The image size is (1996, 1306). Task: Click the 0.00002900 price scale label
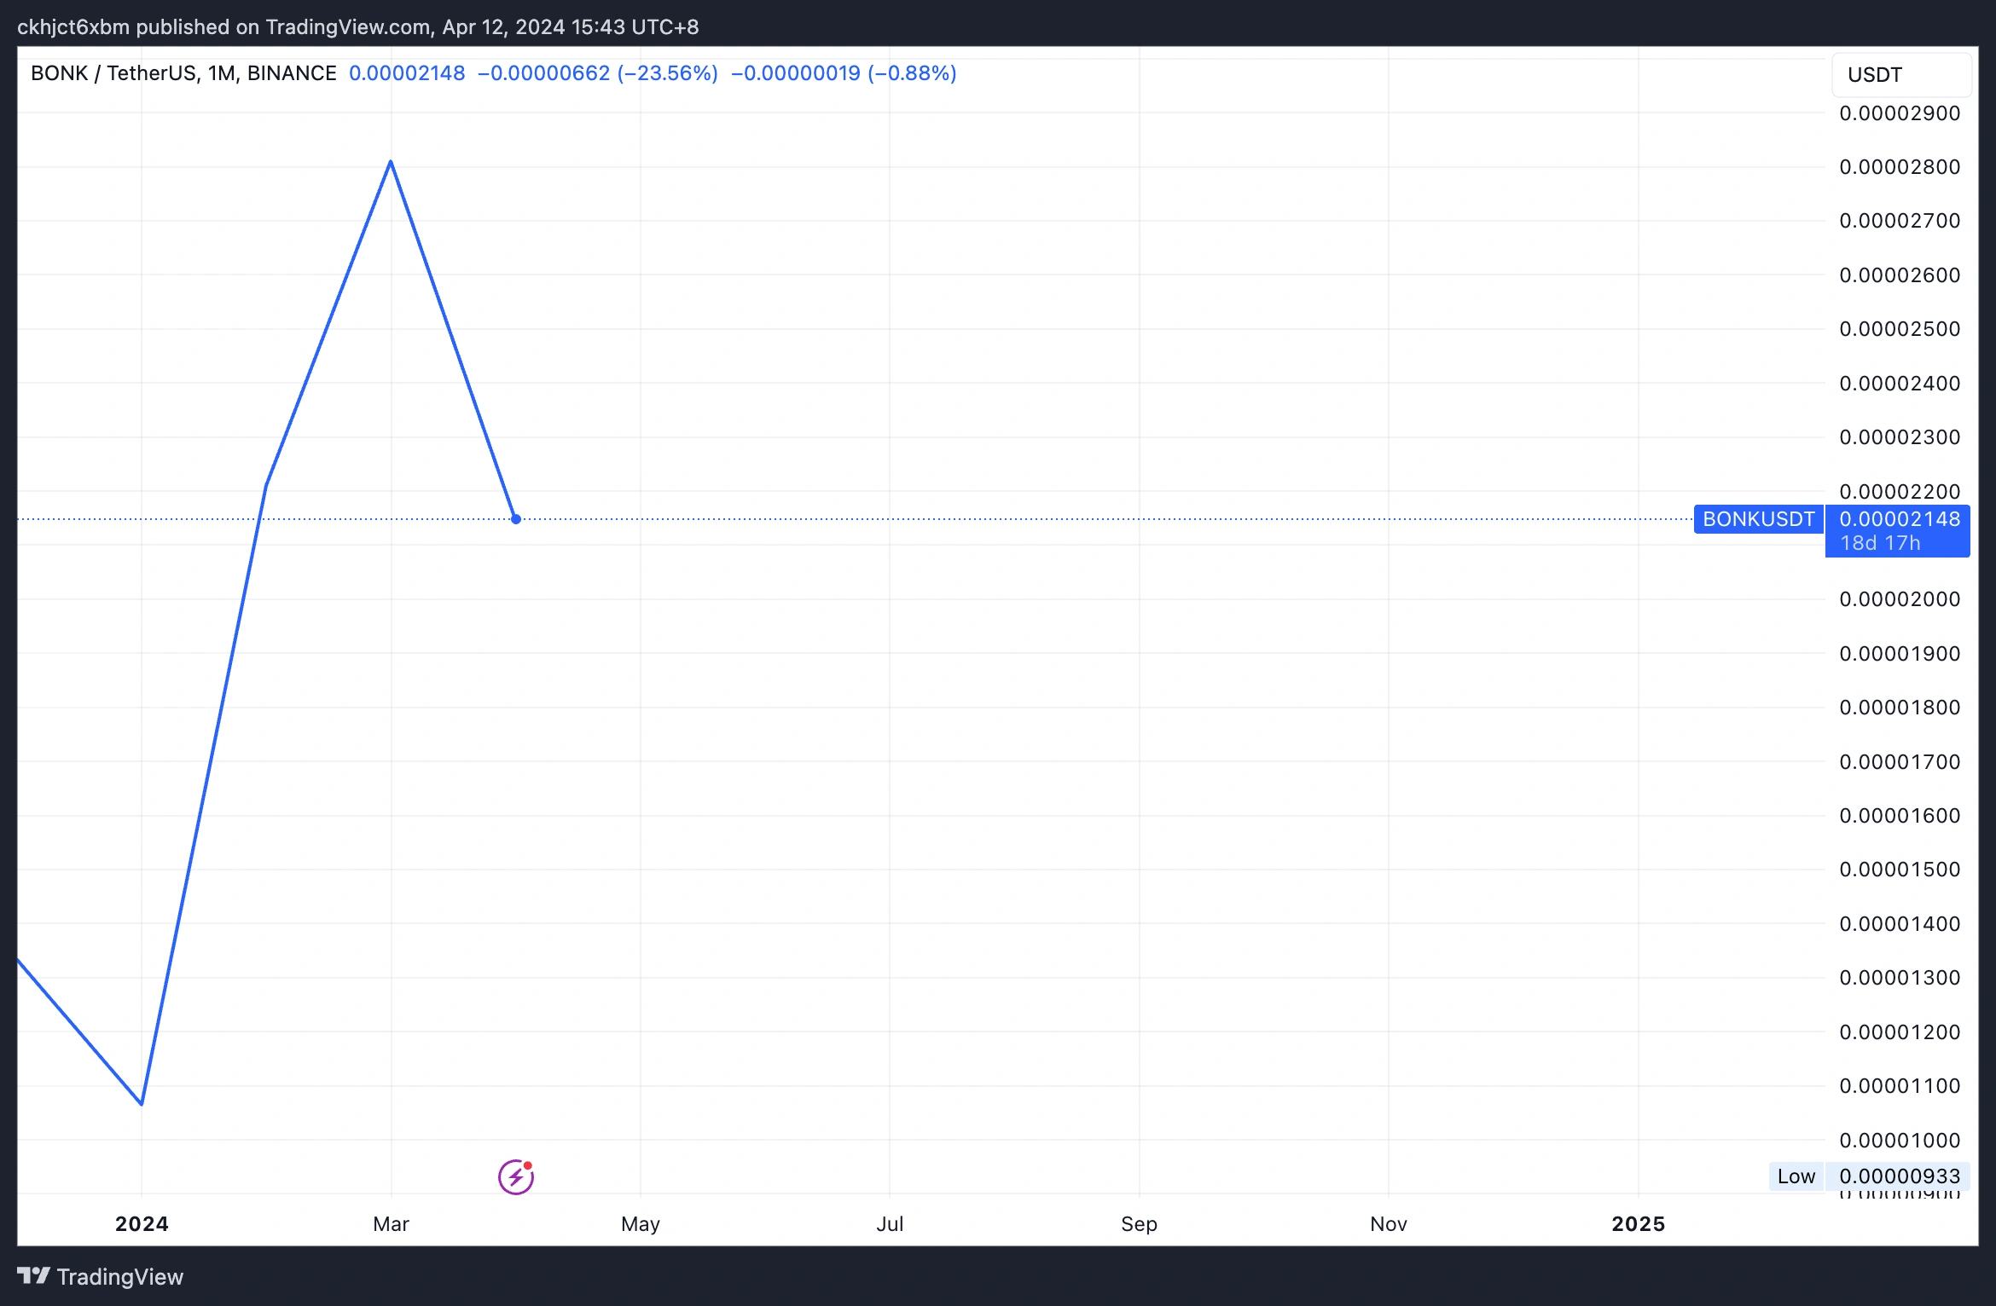coord(1900,113)
